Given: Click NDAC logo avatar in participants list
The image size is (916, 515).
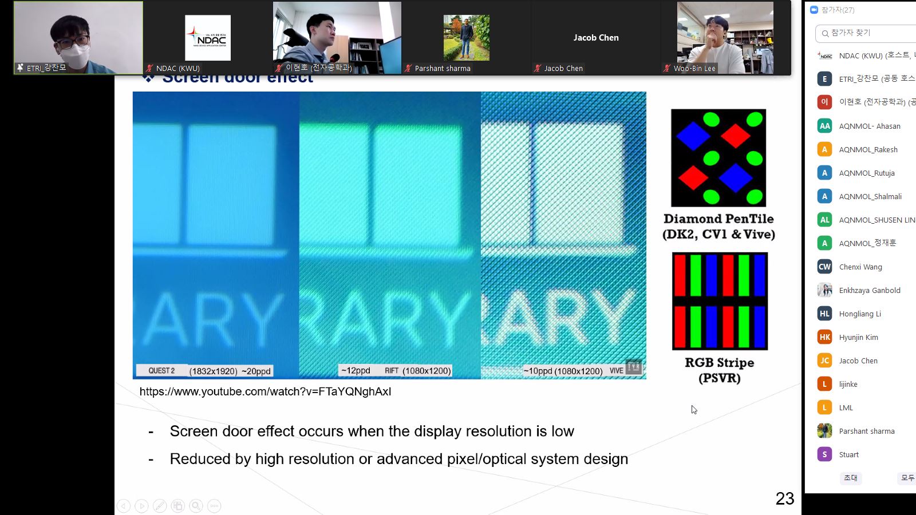Looking at the screenshot, I should point(824,56).
